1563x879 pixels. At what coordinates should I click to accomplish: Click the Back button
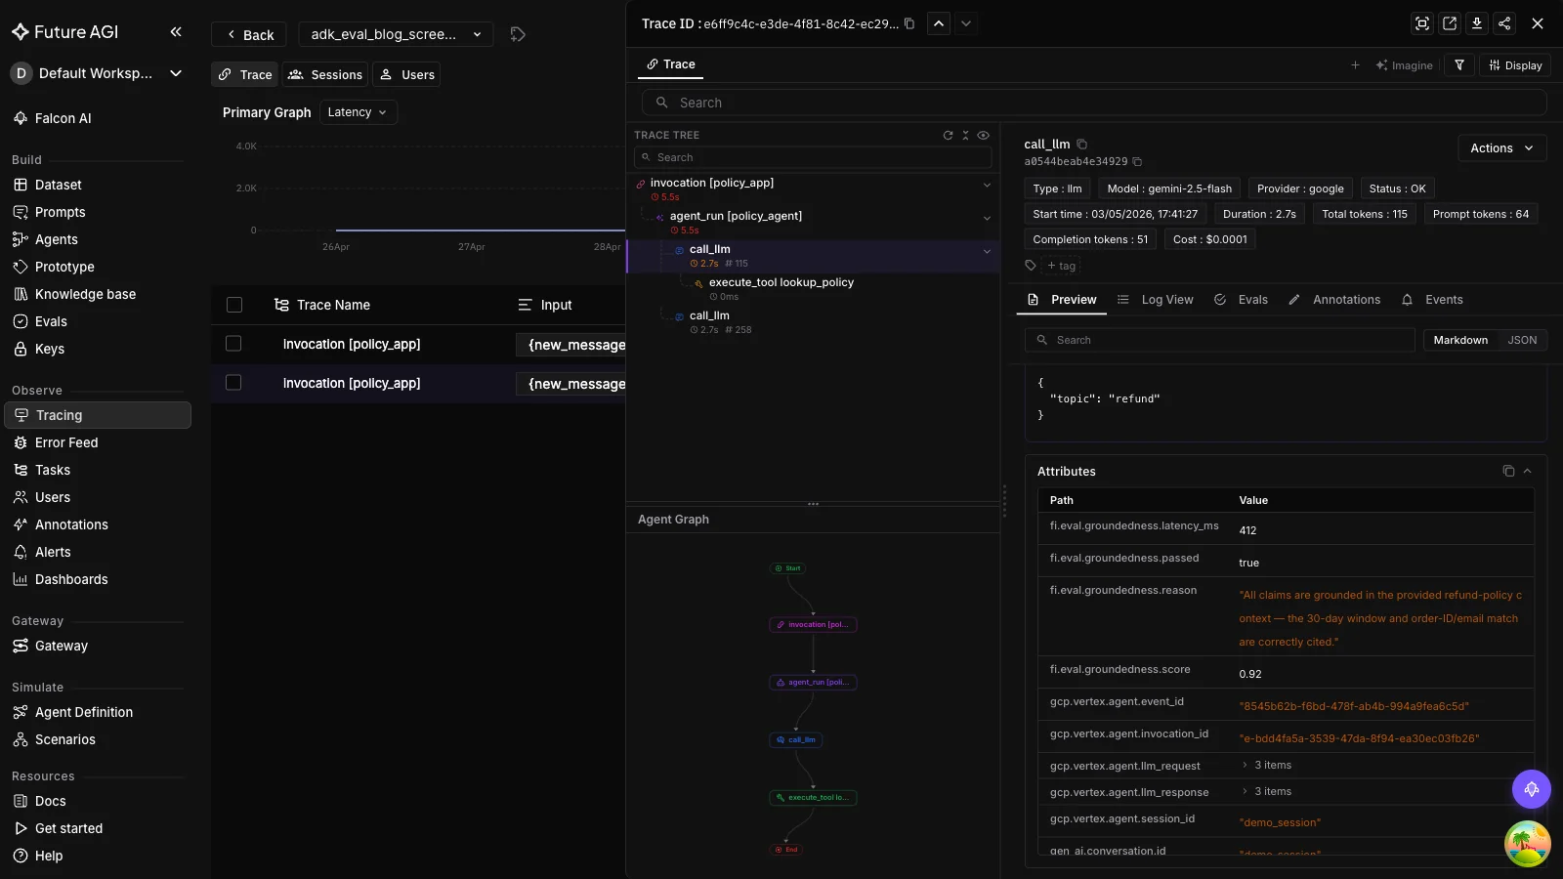tap(249, 34)
